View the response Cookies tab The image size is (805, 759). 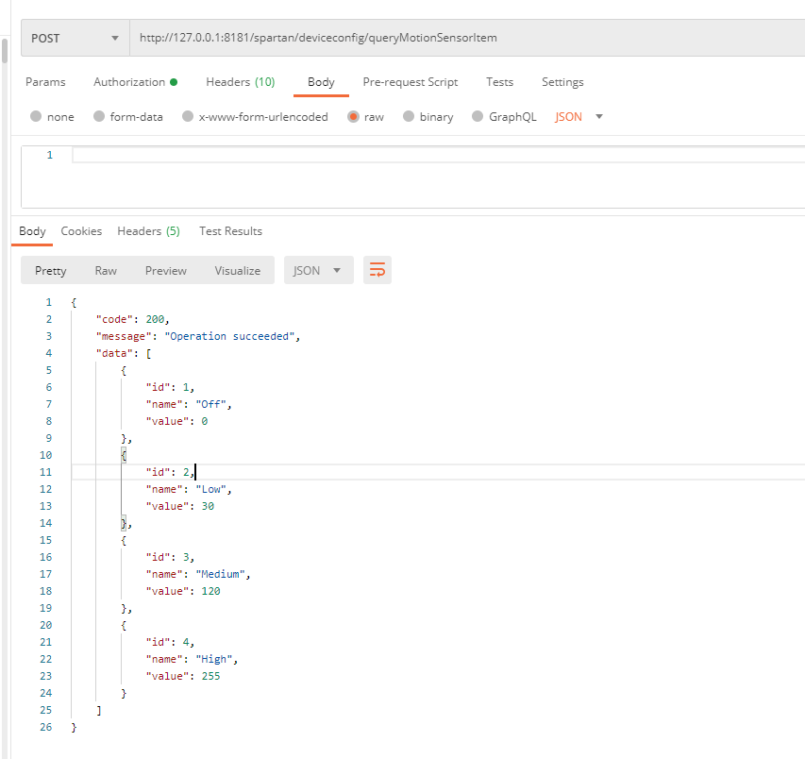[81, 231]
